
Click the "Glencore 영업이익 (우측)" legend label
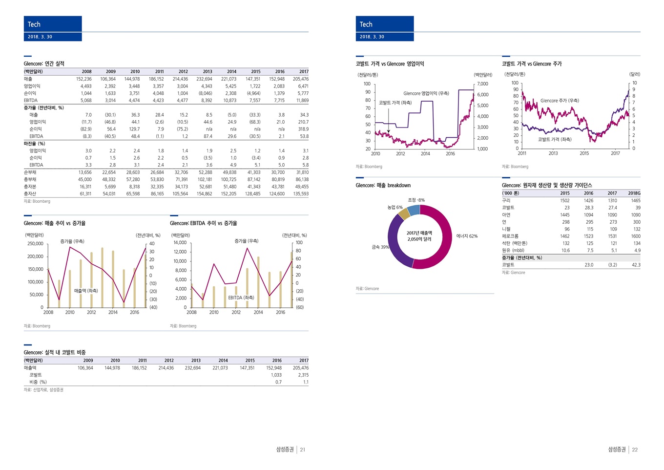click(426, 93)
